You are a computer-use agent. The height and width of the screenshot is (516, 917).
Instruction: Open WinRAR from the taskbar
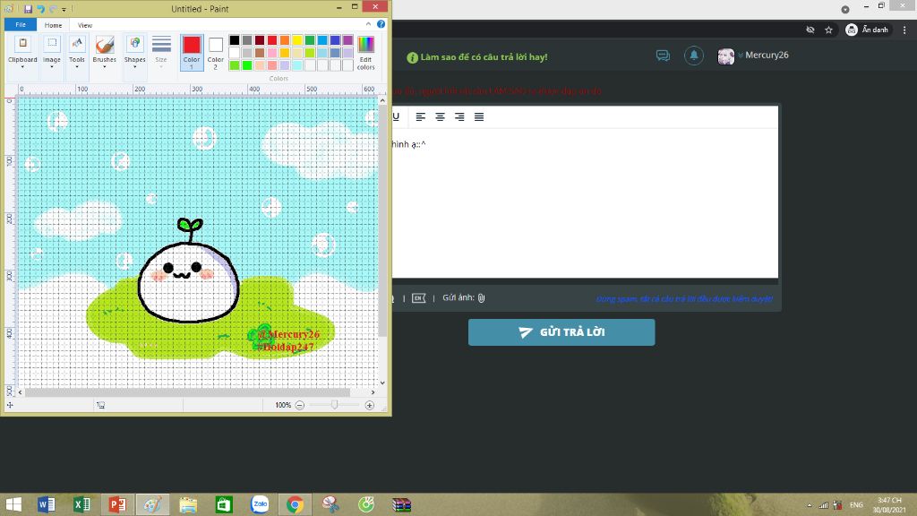pos(402,504)
